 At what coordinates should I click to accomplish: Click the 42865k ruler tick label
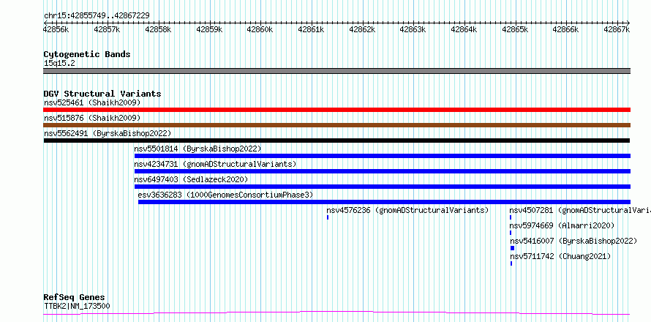point(515,29)
